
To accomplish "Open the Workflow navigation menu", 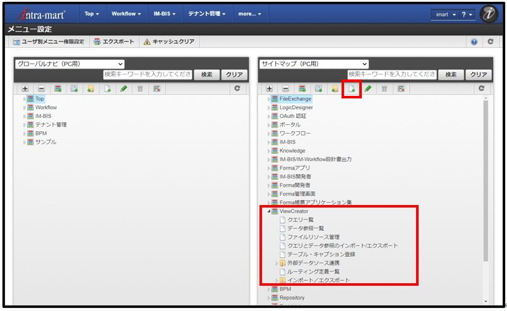I will [x=126, y=14].
